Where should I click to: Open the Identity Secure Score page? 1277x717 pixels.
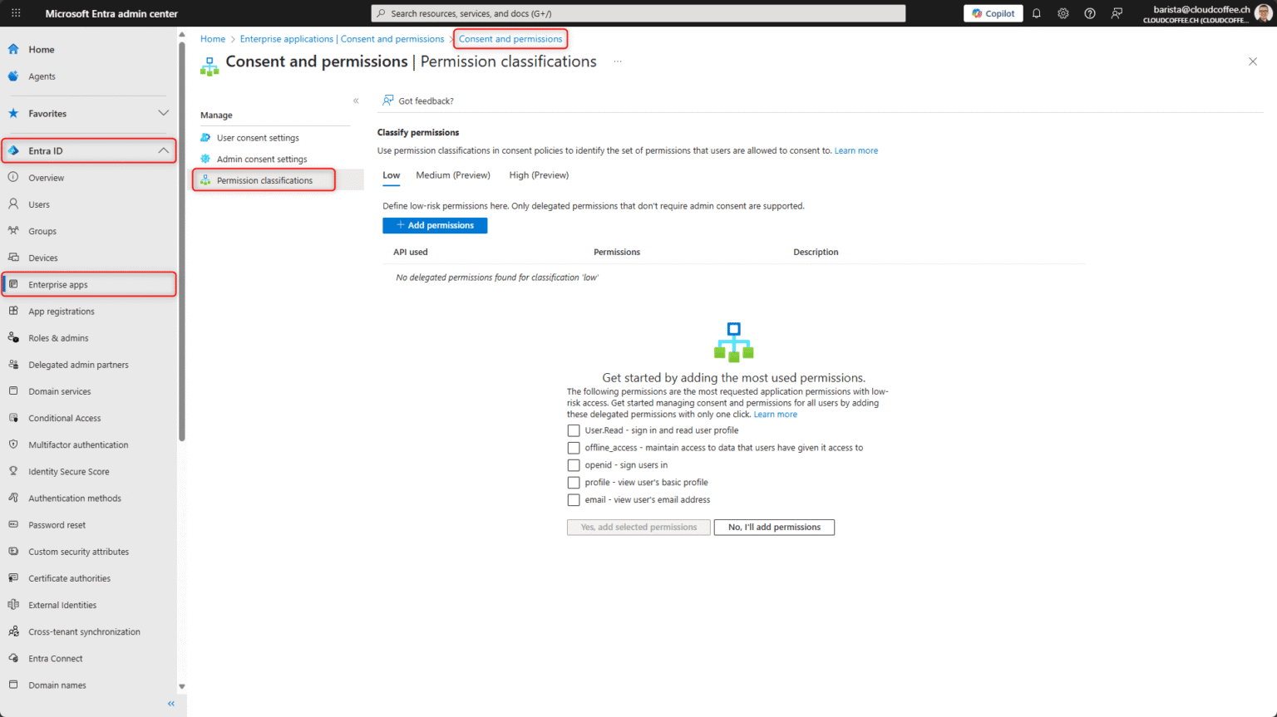(x=69, y=471)
